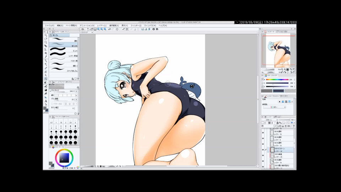Click the Save icon in command bar
This screenshot has width=341, height=192.
click(95, 29)
